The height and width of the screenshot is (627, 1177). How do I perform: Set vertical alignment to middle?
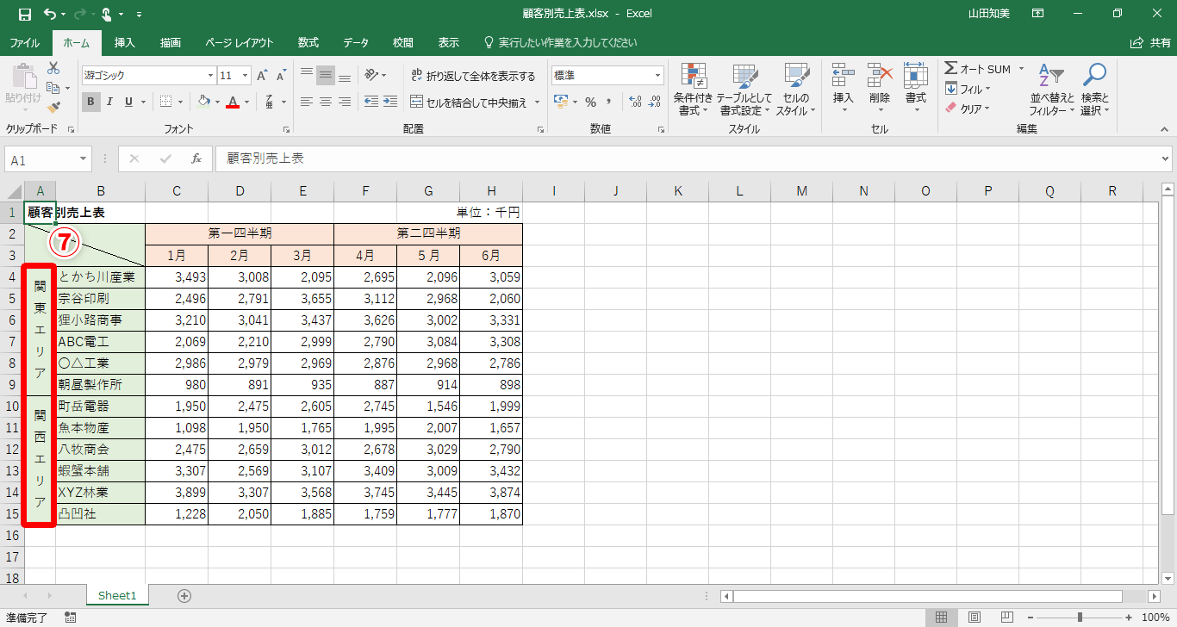tap(326, 75)
